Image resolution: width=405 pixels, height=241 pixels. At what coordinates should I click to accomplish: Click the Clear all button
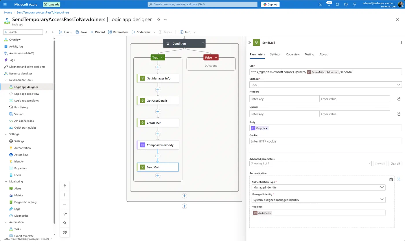click(x=395, y=163)
